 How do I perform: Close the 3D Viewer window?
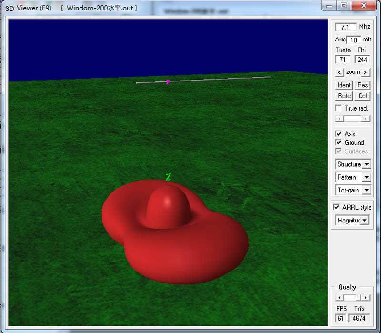point(364,6)
